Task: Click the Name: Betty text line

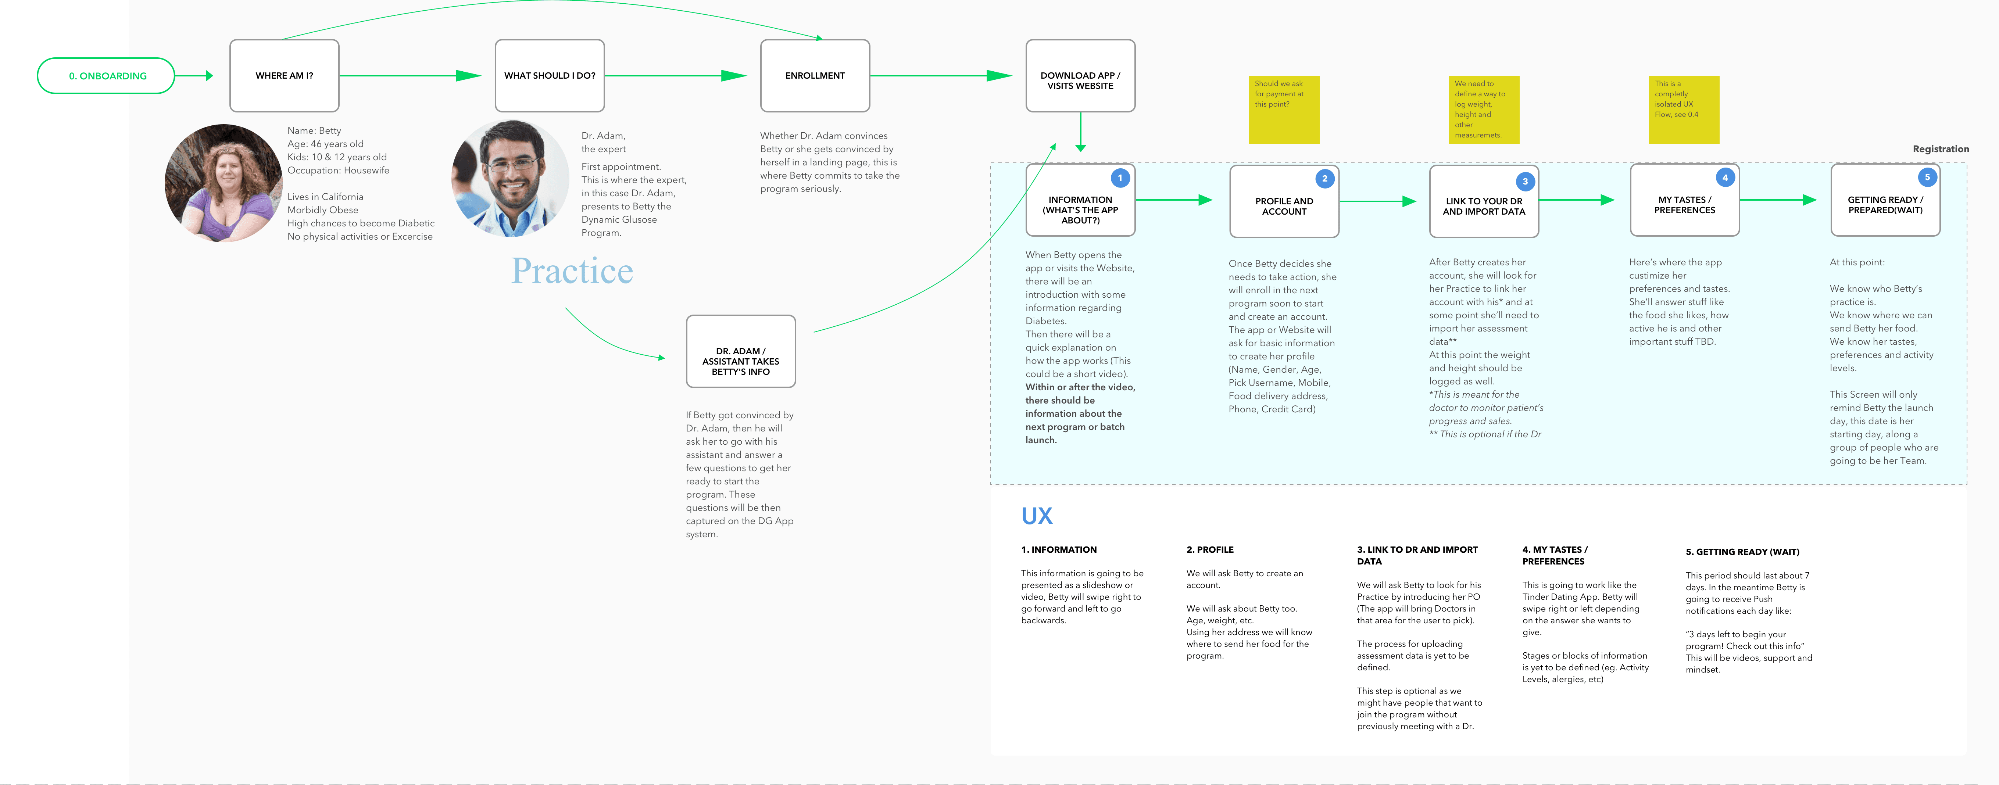Action: (314, 130)
